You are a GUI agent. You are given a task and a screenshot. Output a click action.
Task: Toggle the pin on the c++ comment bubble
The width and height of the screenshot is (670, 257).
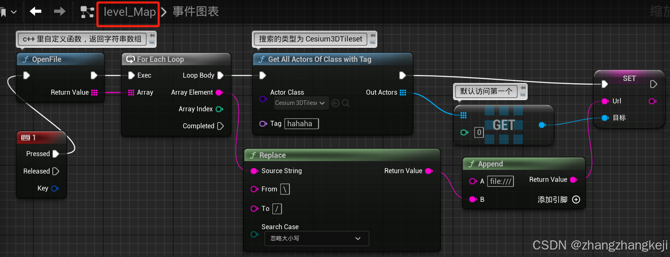pyautogui.click(x=152, y=36)
